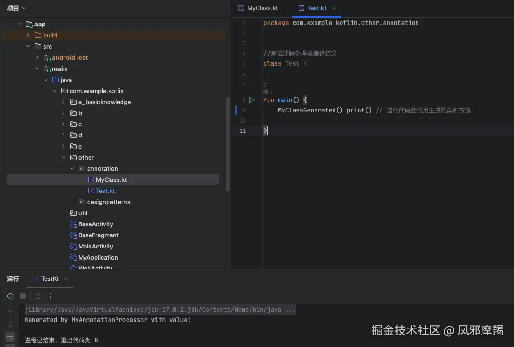Click the orange build folder icon
The height and width of the screenshot is (347, 514).
pos(38,35)
